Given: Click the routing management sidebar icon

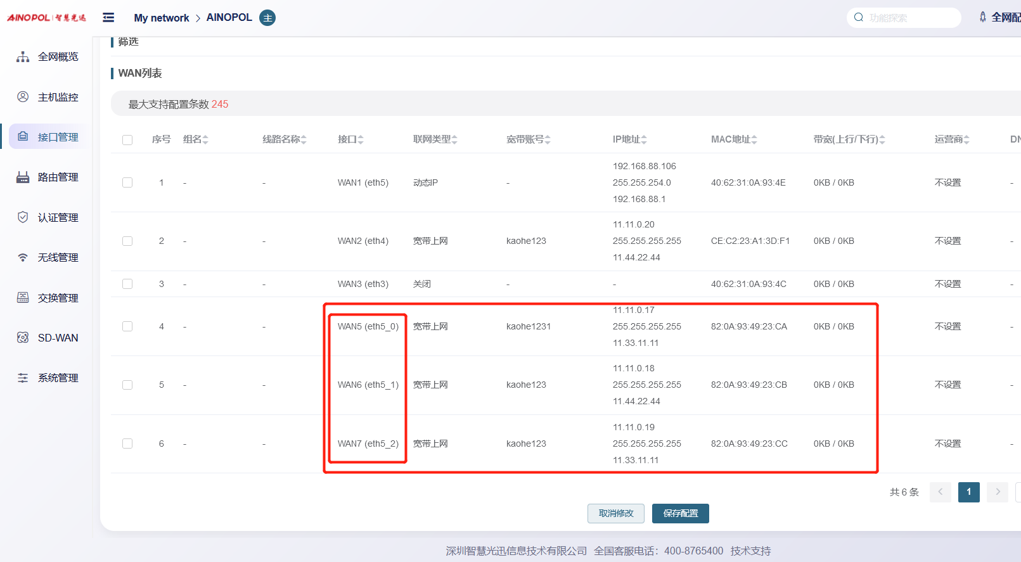Looking at the screenshot, I should (x=23, y=177).
